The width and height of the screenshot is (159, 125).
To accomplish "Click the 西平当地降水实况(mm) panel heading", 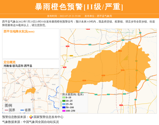I will tap(19, 32).
